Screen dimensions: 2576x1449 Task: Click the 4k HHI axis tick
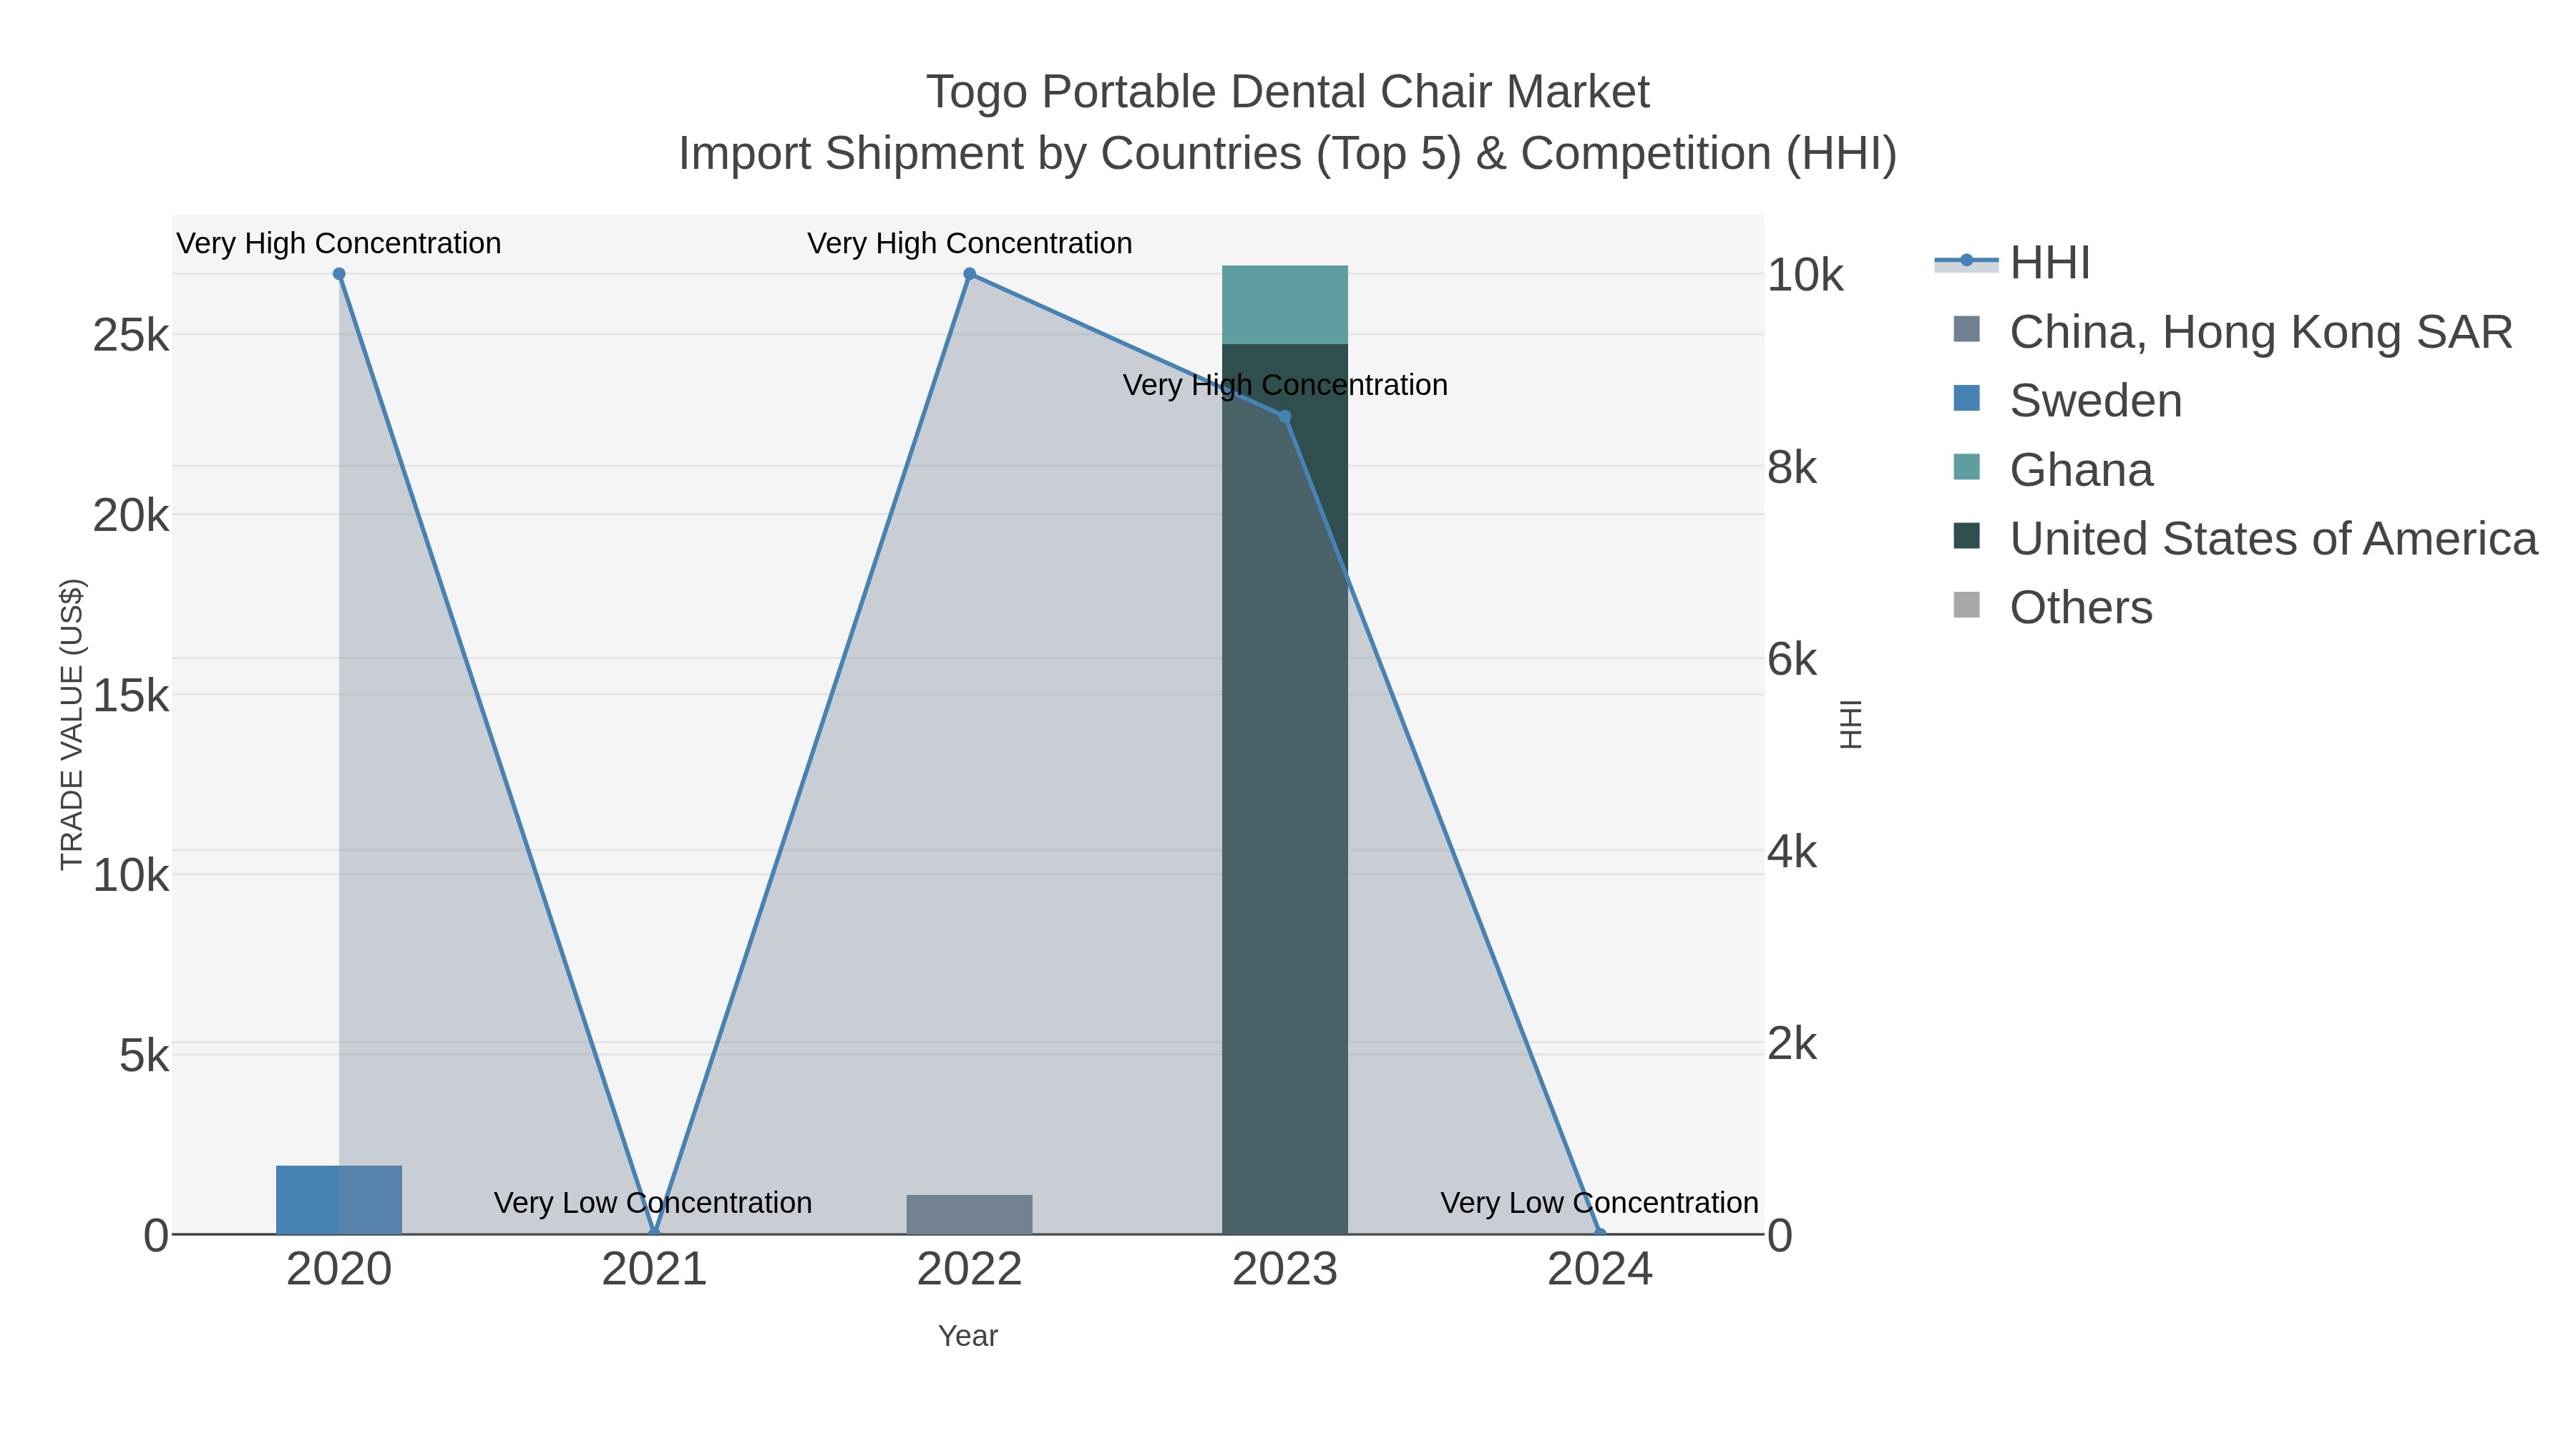pyautogui.click(x=1792, y=852)
